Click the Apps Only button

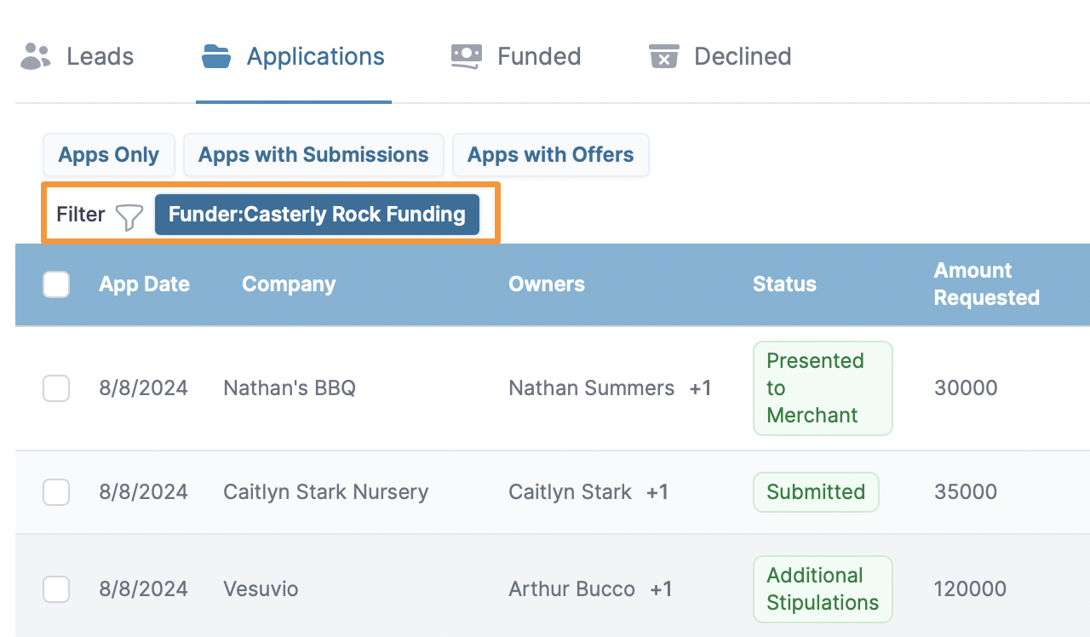click(x=108, y=155)
